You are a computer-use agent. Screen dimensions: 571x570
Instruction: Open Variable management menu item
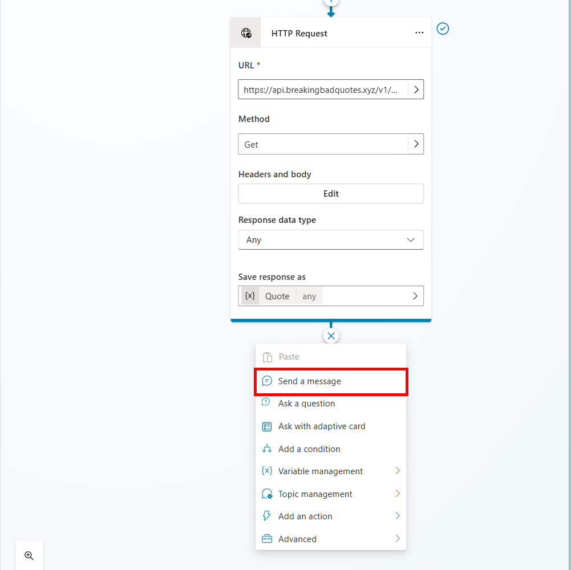pos(331,471)
